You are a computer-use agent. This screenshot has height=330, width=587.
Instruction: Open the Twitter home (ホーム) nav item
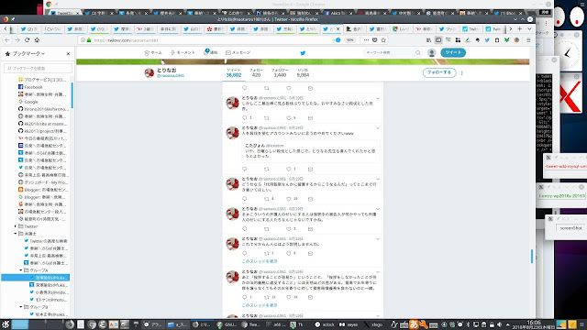tap(153, 53)
